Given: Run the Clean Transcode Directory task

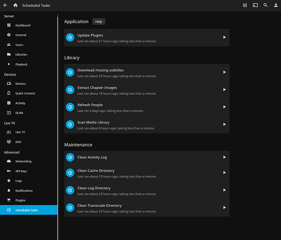Looking at the screenshot, I should 224,207.
